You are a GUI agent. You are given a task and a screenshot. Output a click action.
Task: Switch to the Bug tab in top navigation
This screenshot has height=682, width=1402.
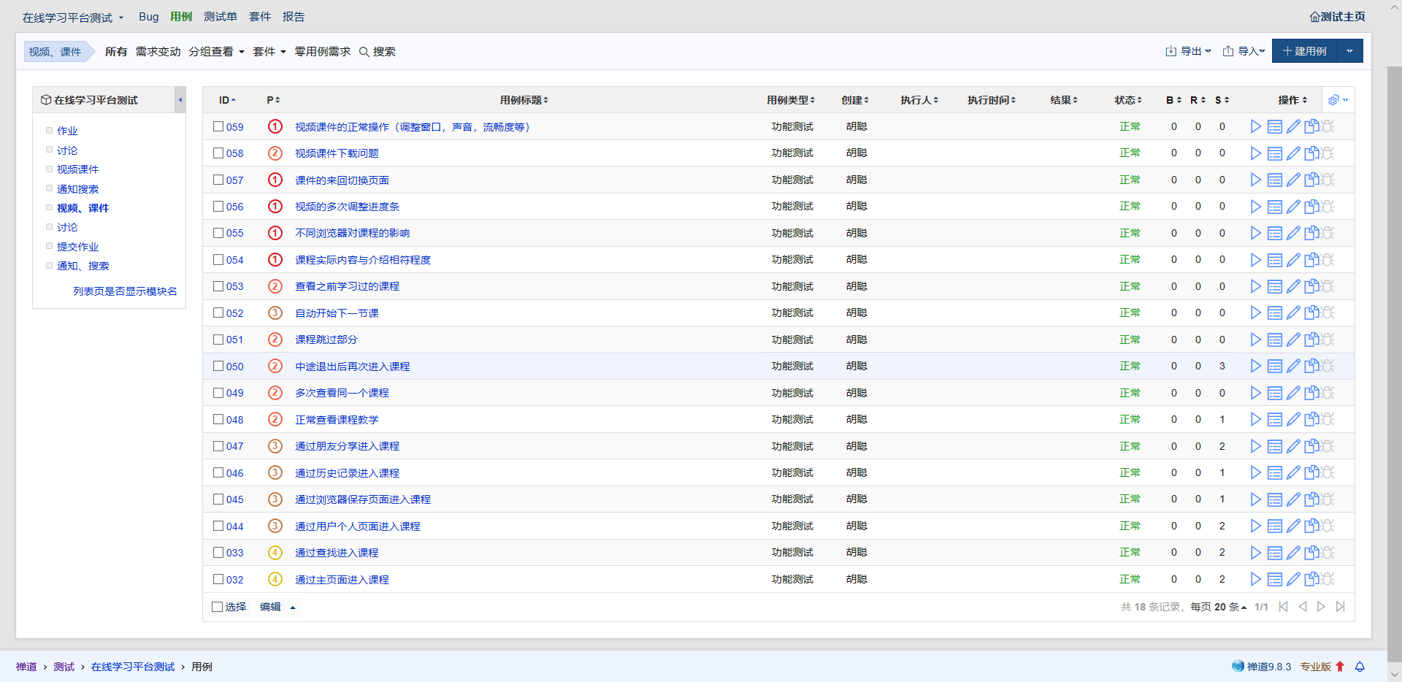coord(148,17)
